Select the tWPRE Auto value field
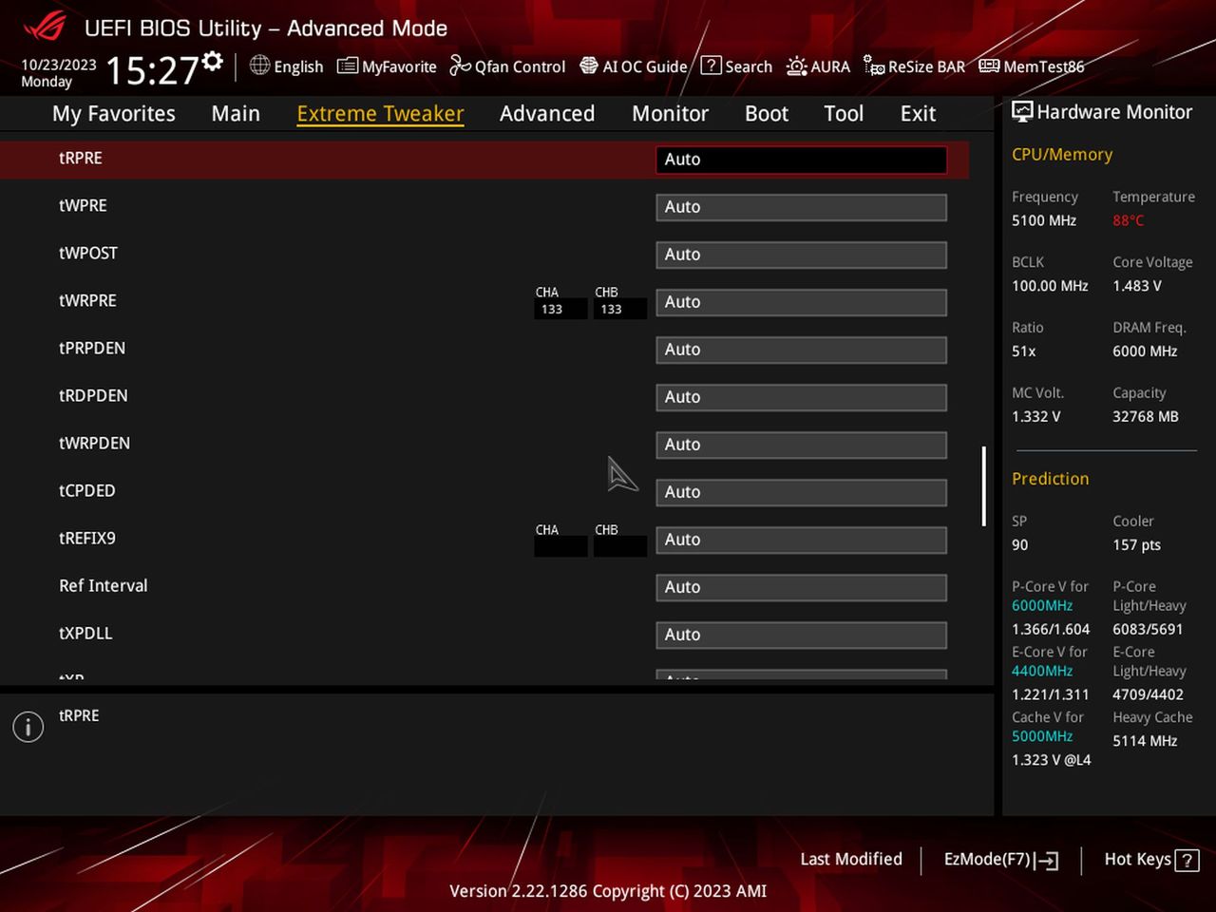Screen dimensions: 1216x912 pos(802,207)
